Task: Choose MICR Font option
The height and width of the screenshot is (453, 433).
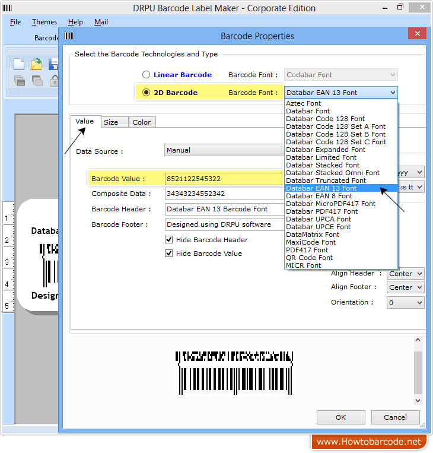Action: tap(341, 265)
